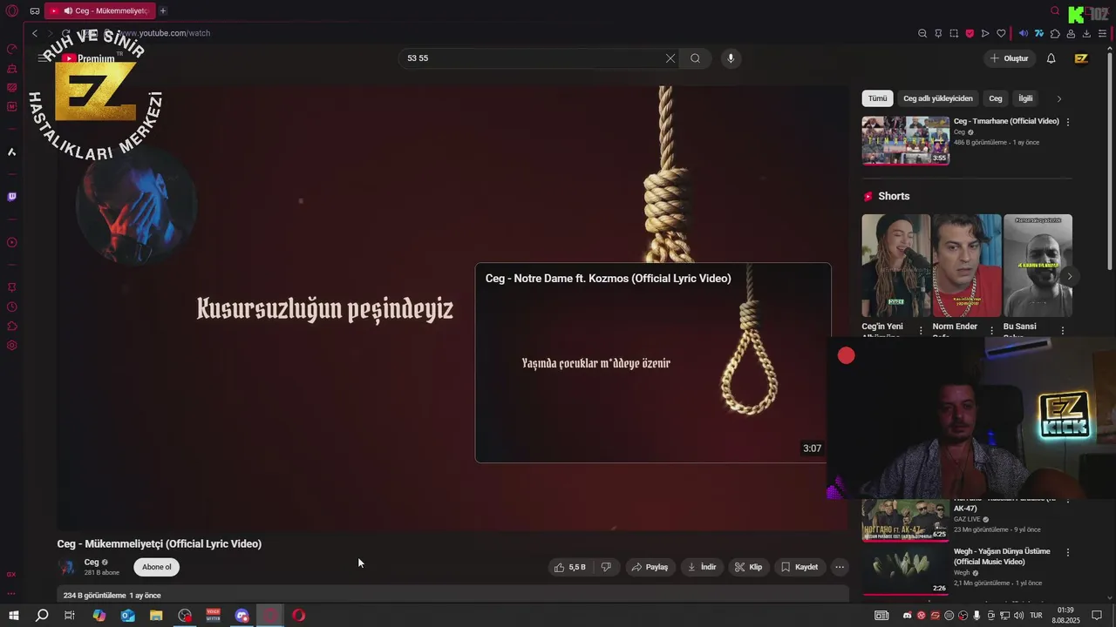Open Opera sidebar settings gear

point(11,346)
